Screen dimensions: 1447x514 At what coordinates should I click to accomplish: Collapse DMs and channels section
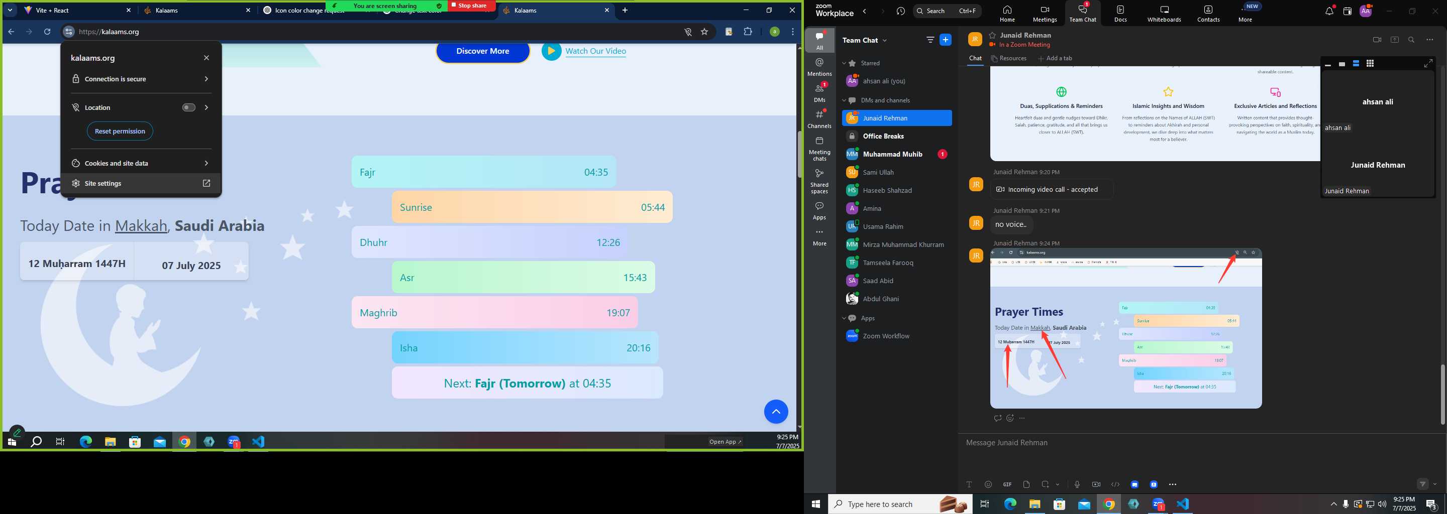coord(844,100)
